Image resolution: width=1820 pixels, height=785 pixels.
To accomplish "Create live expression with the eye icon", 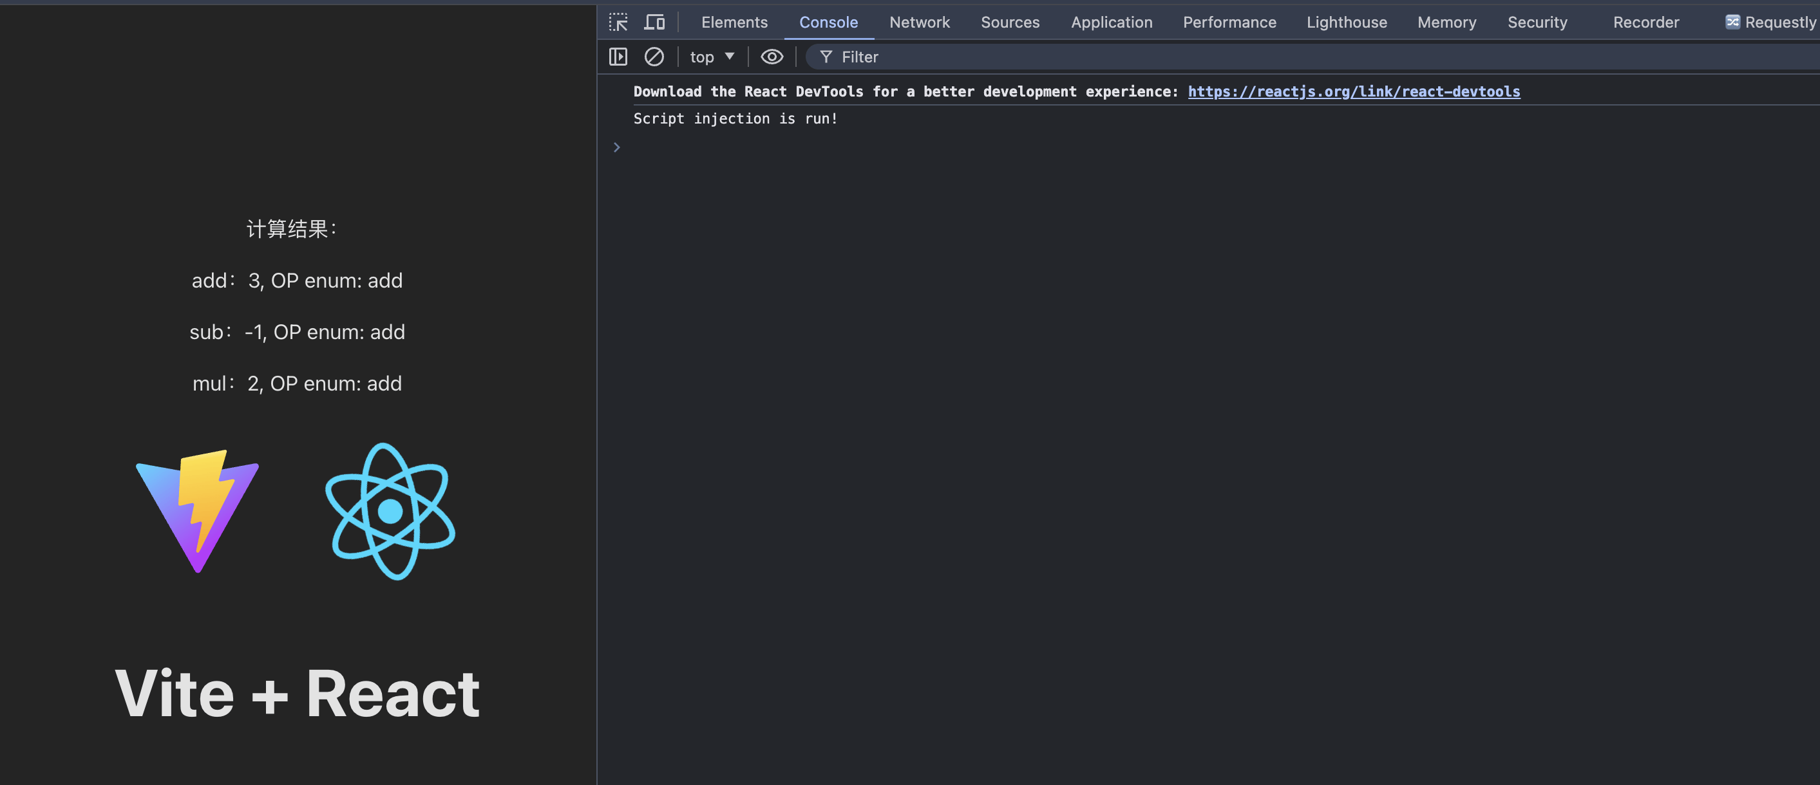I will tap(772, 57).
